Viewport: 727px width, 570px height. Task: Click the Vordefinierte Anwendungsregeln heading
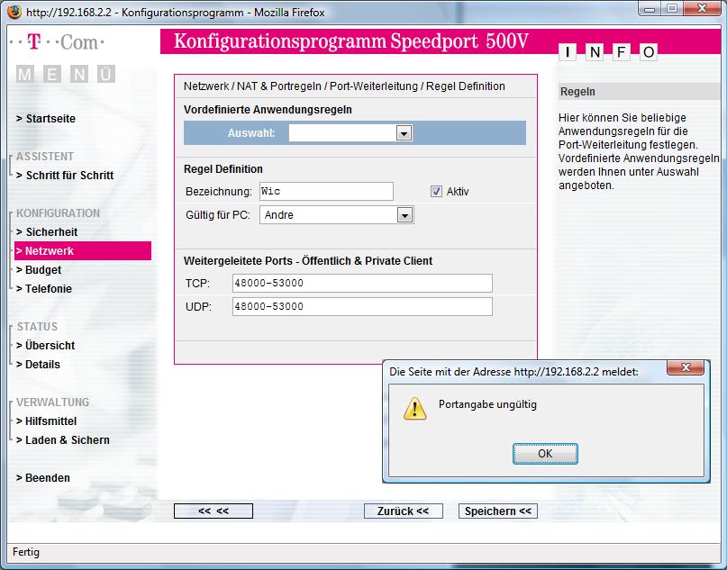click(268, 110)
